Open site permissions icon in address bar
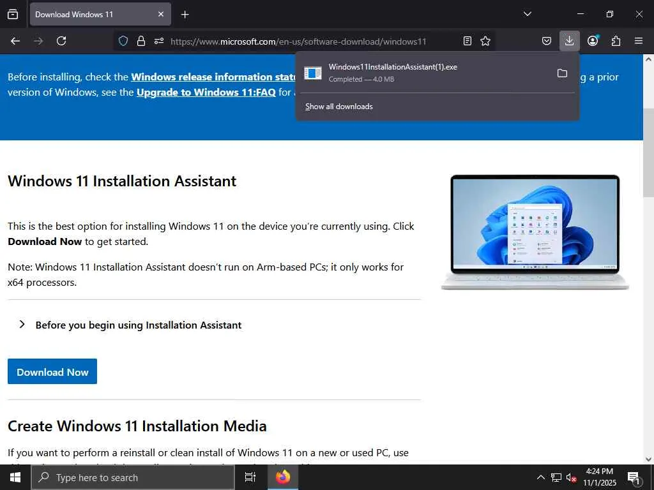Viewport: 654px width, 490px height. pos(159,41)
